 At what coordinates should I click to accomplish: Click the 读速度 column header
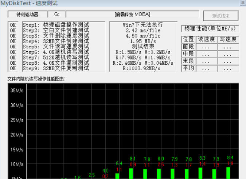click(206, 39)
